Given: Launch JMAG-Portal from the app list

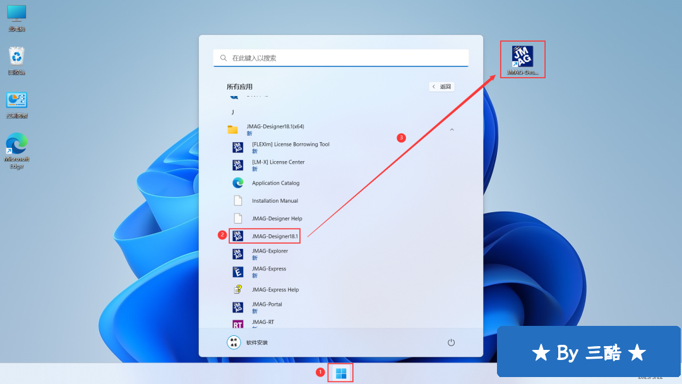Looking at the screenshot, I should click(256, 308).
